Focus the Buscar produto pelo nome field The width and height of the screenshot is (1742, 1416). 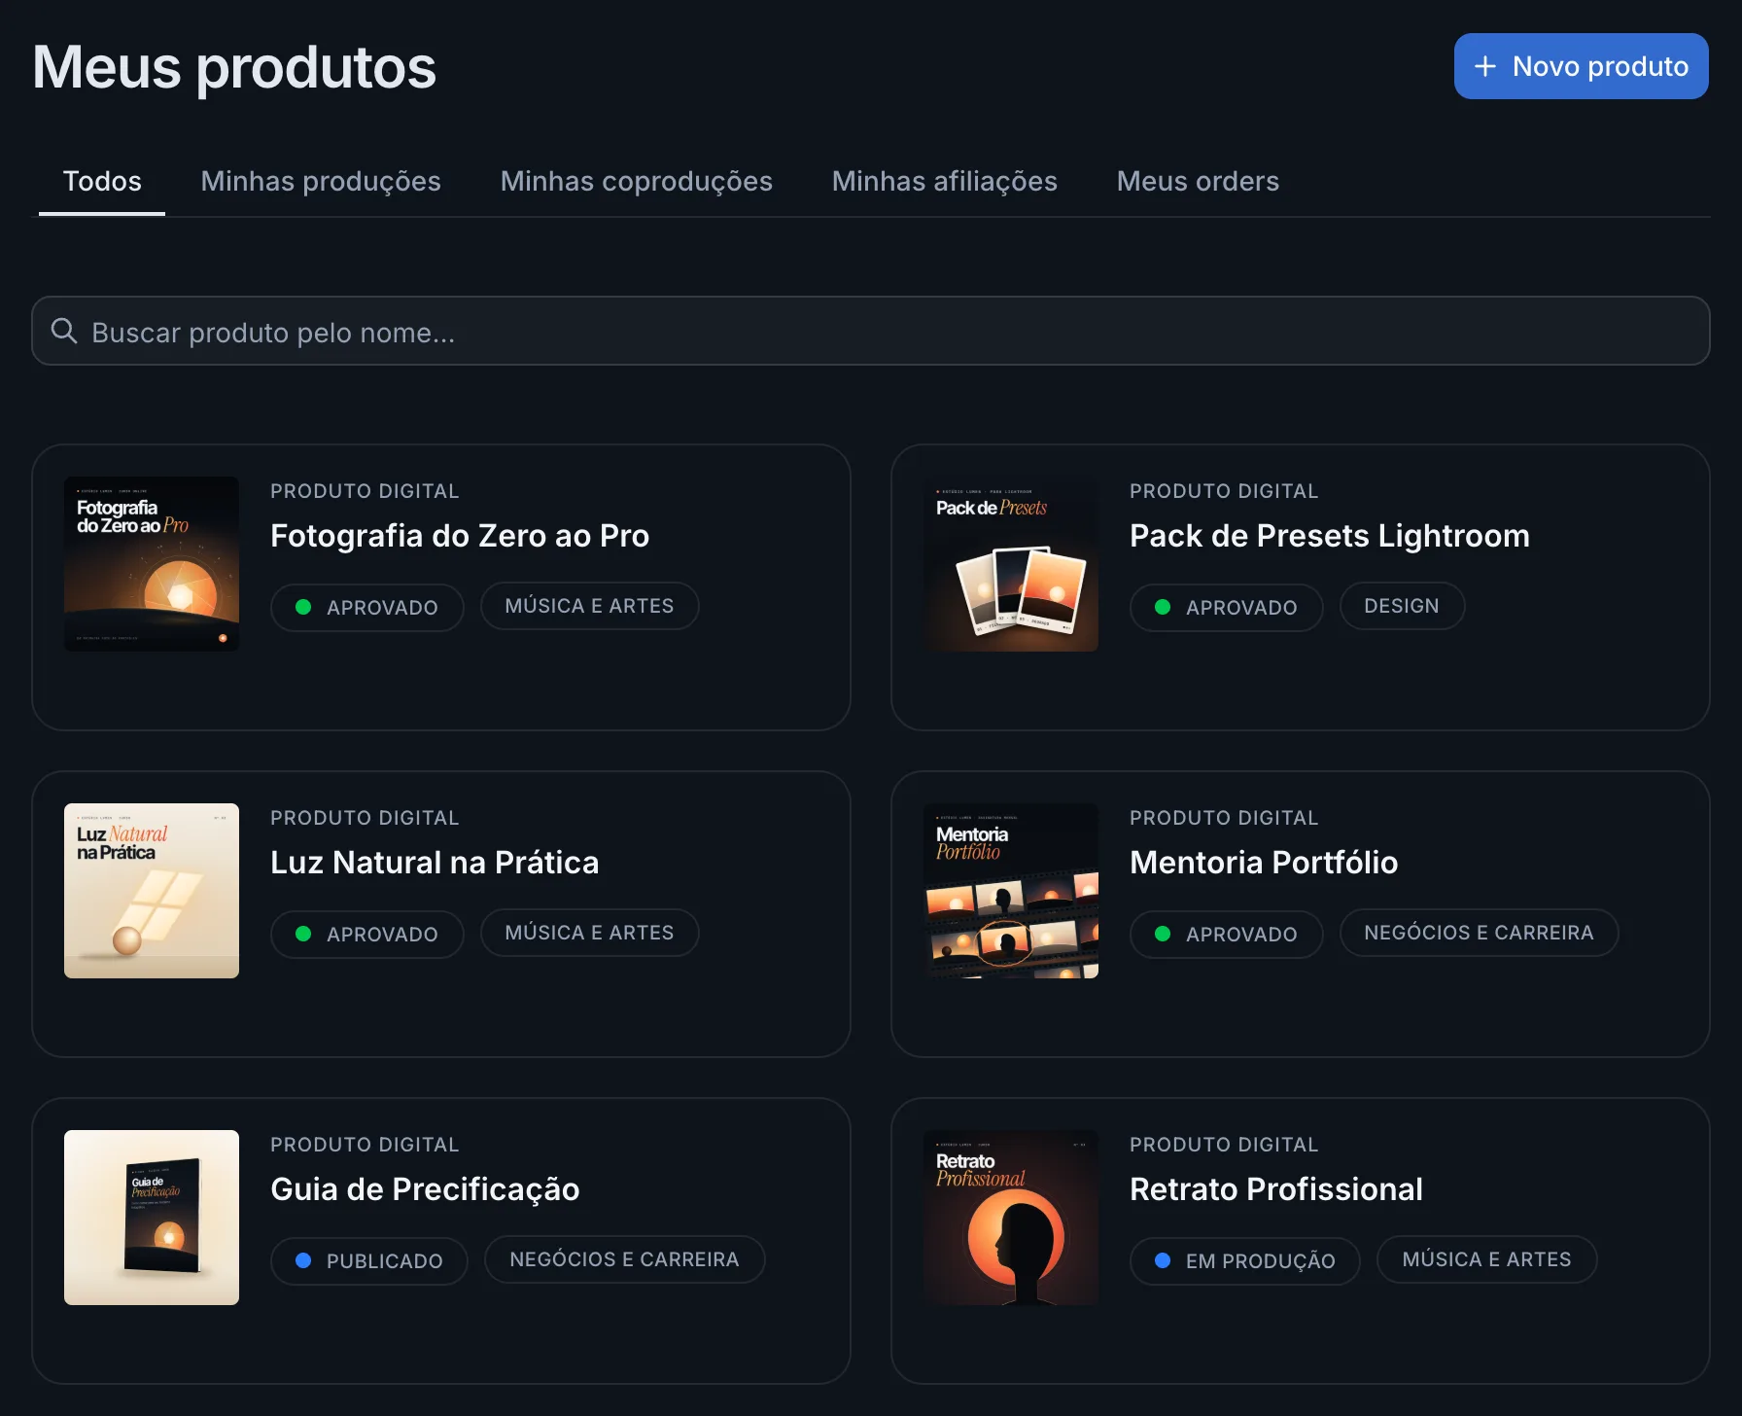tap(871, 331)
